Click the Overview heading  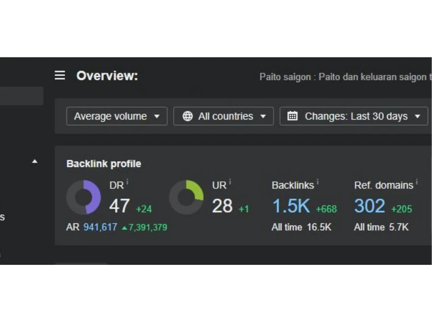click(x=107, y=76)
